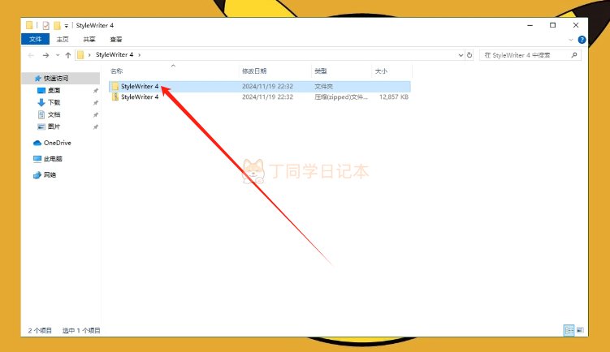Screen dimensions: 610x352
Task: Click the pin icon beside 桌面
Action: (95, 91)
